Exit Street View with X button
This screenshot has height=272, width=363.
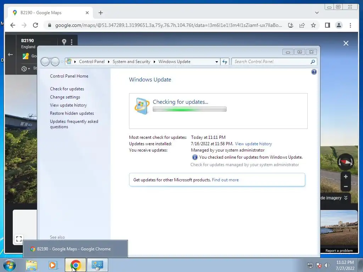click(x=346, y=43)
